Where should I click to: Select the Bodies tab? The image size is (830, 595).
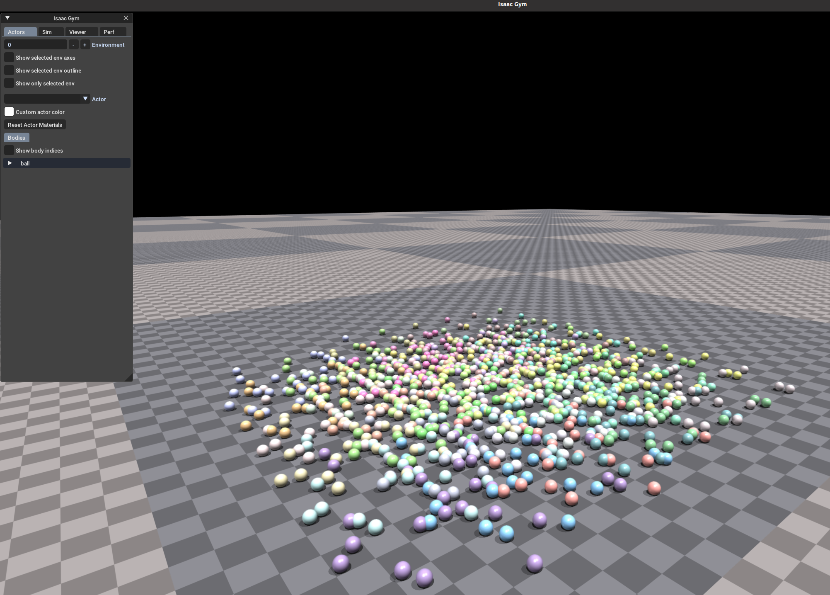(x=17, y=138)
